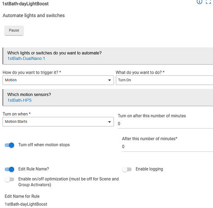Image resolution: width=213 pixels, height=208 pixels.
Task: Expand the Motion Starts dropdown arrow
Action: 109,122
